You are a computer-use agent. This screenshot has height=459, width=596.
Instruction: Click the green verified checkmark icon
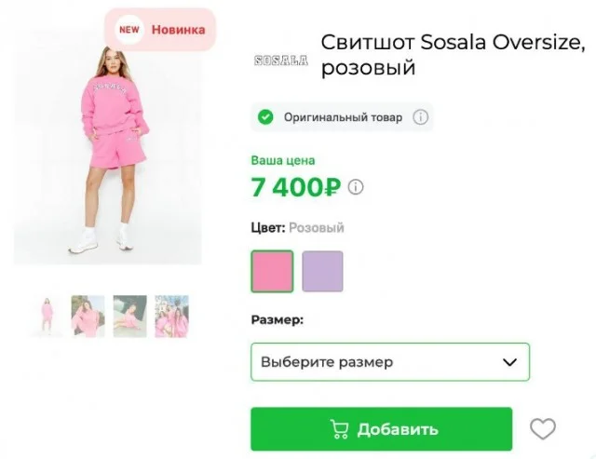[x=265, y=117]
